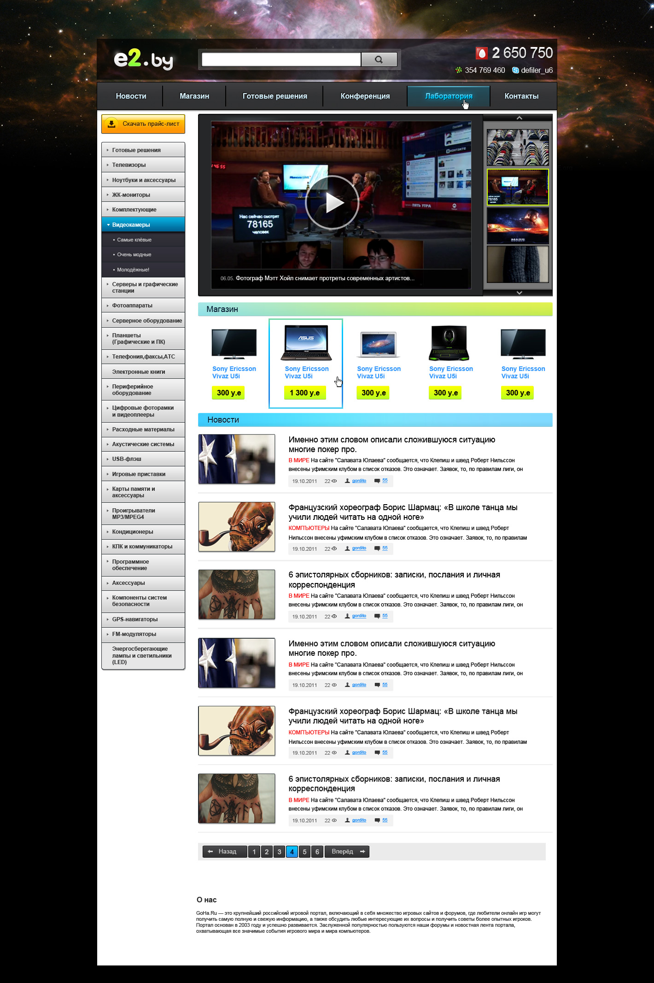Click the download icon on the price list button
Image resolution: width=654 pixels, height=983 pixels.
click(111, 124)
